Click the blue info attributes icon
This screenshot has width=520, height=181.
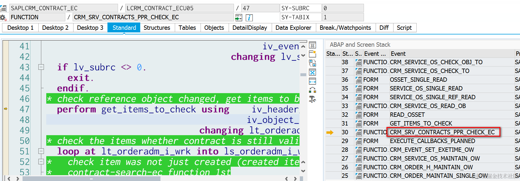coord(249,18)
